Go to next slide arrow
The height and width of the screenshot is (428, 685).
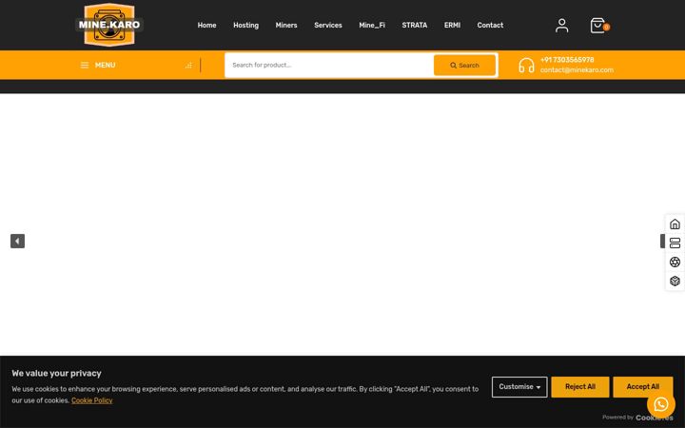point(662,241)
